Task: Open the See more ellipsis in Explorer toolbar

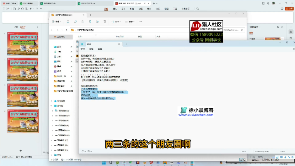Action: click(141, 21)
